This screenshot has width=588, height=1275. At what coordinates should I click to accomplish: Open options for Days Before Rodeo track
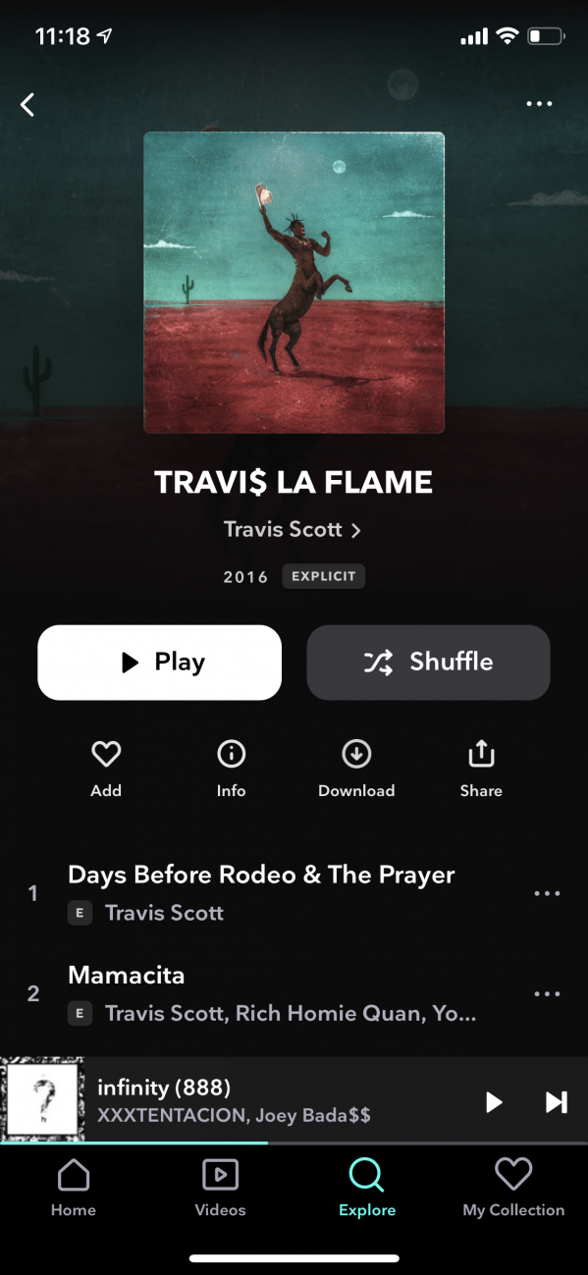(547, 894)
